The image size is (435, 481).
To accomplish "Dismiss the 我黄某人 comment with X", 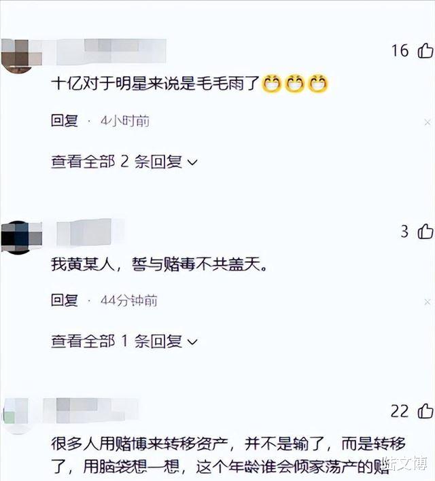I will point(427,302).
